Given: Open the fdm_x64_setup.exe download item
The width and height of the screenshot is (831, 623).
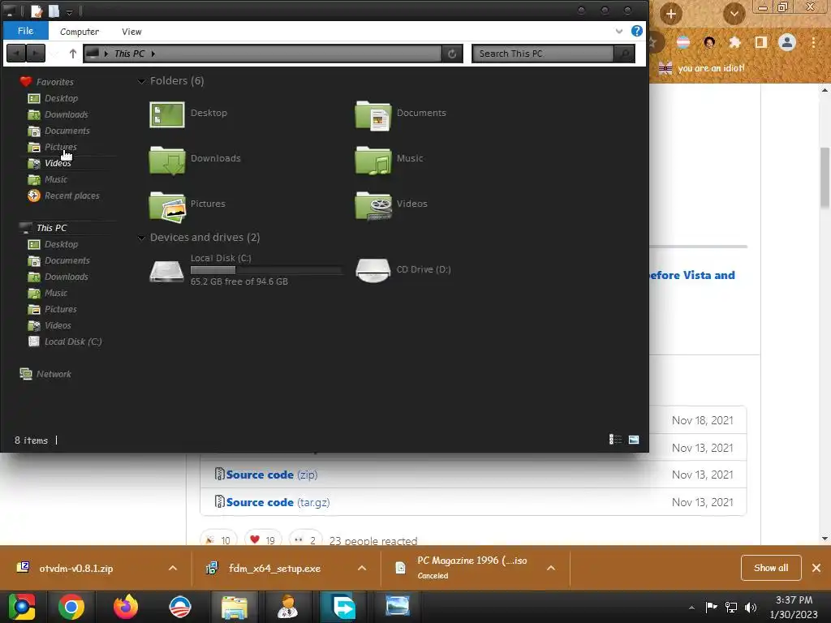Looking at the screenshot, I should pos(274,569).
